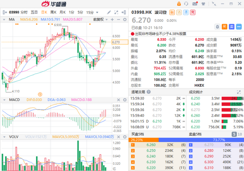Close the MACD indicator panel

click(x=118, y=100)
